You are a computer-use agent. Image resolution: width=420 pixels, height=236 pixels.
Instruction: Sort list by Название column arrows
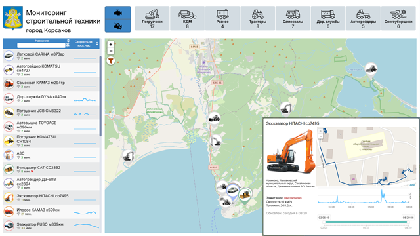point(68,41)
